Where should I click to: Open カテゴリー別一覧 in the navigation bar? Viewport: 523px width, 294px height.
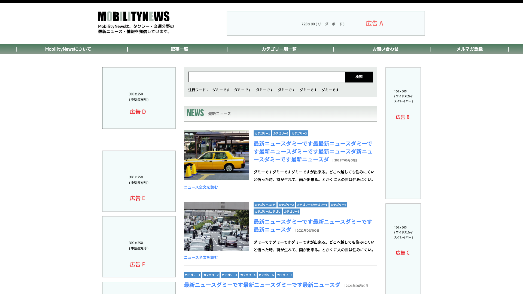pyautogui.click(x=279, y=49)
